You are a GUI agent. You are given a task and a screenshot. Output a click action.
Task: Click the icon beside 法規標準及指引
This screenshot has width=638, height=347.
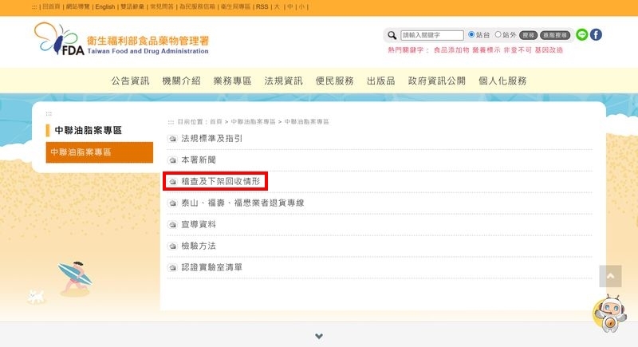click(172, 139)
